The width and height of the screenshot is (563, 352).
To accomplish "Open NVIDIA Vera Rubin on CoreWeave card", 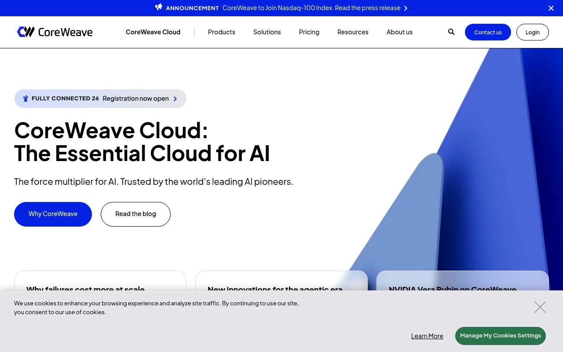I will coord(463,281).
